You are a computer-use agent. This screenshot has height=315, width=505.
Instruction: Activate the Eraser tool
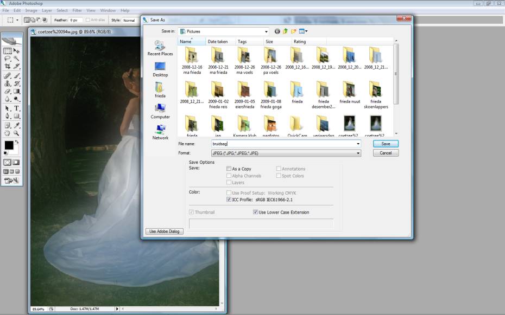coord(7,91)
